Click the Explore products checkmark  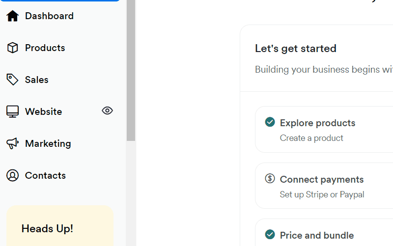pyautogui.click(x=270, y=122)
